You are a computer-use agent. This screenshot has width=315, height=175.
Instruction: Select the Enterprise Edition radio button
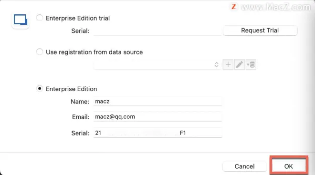click(40, 89)
